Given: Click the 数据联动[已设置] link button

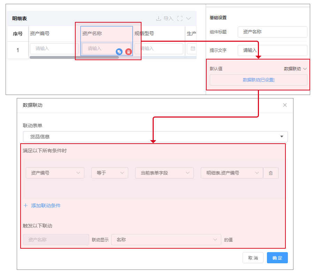Looking at the screenshot, I should [x=258, y=80].
